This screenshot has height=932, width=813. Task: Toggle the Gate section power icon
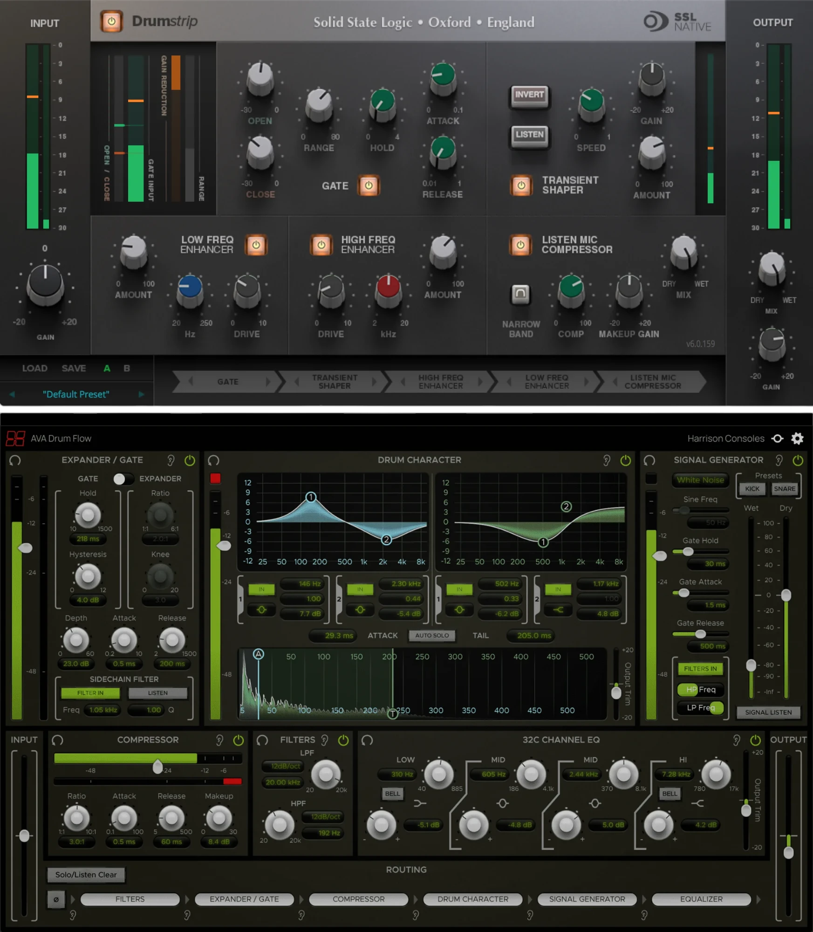(x=369, y=185)
